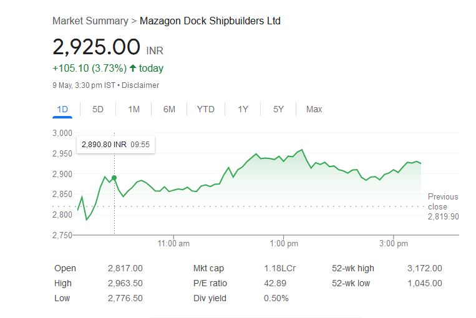Click the chart peak near 1:00 pm

pos(302,150)
